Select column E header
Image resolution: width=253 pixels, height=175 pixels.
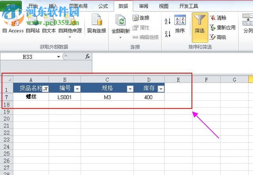click(x=178, y=79)
